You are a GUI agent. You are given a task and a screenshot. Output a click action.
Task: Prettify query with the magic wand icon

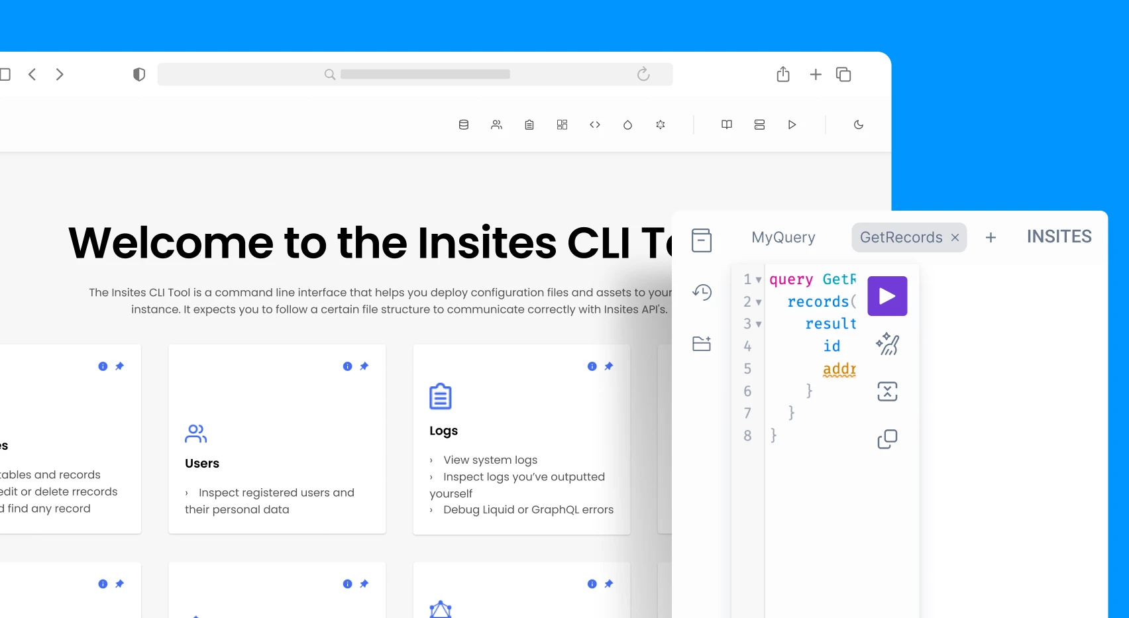click(887, 344)
